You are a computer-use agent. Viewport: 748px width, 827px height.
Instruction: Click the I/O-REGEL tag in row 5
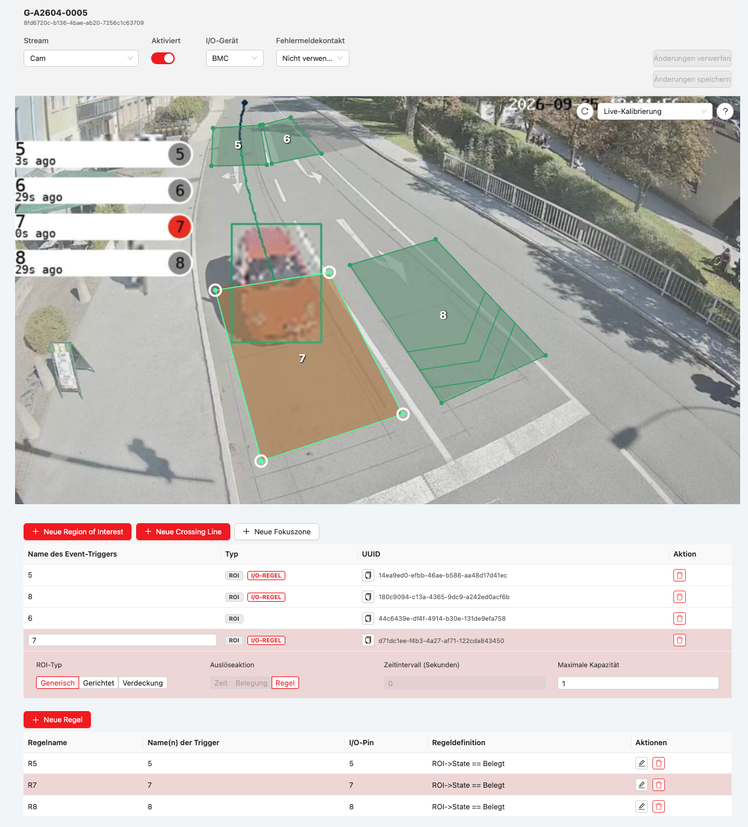(x=266, y=576)
